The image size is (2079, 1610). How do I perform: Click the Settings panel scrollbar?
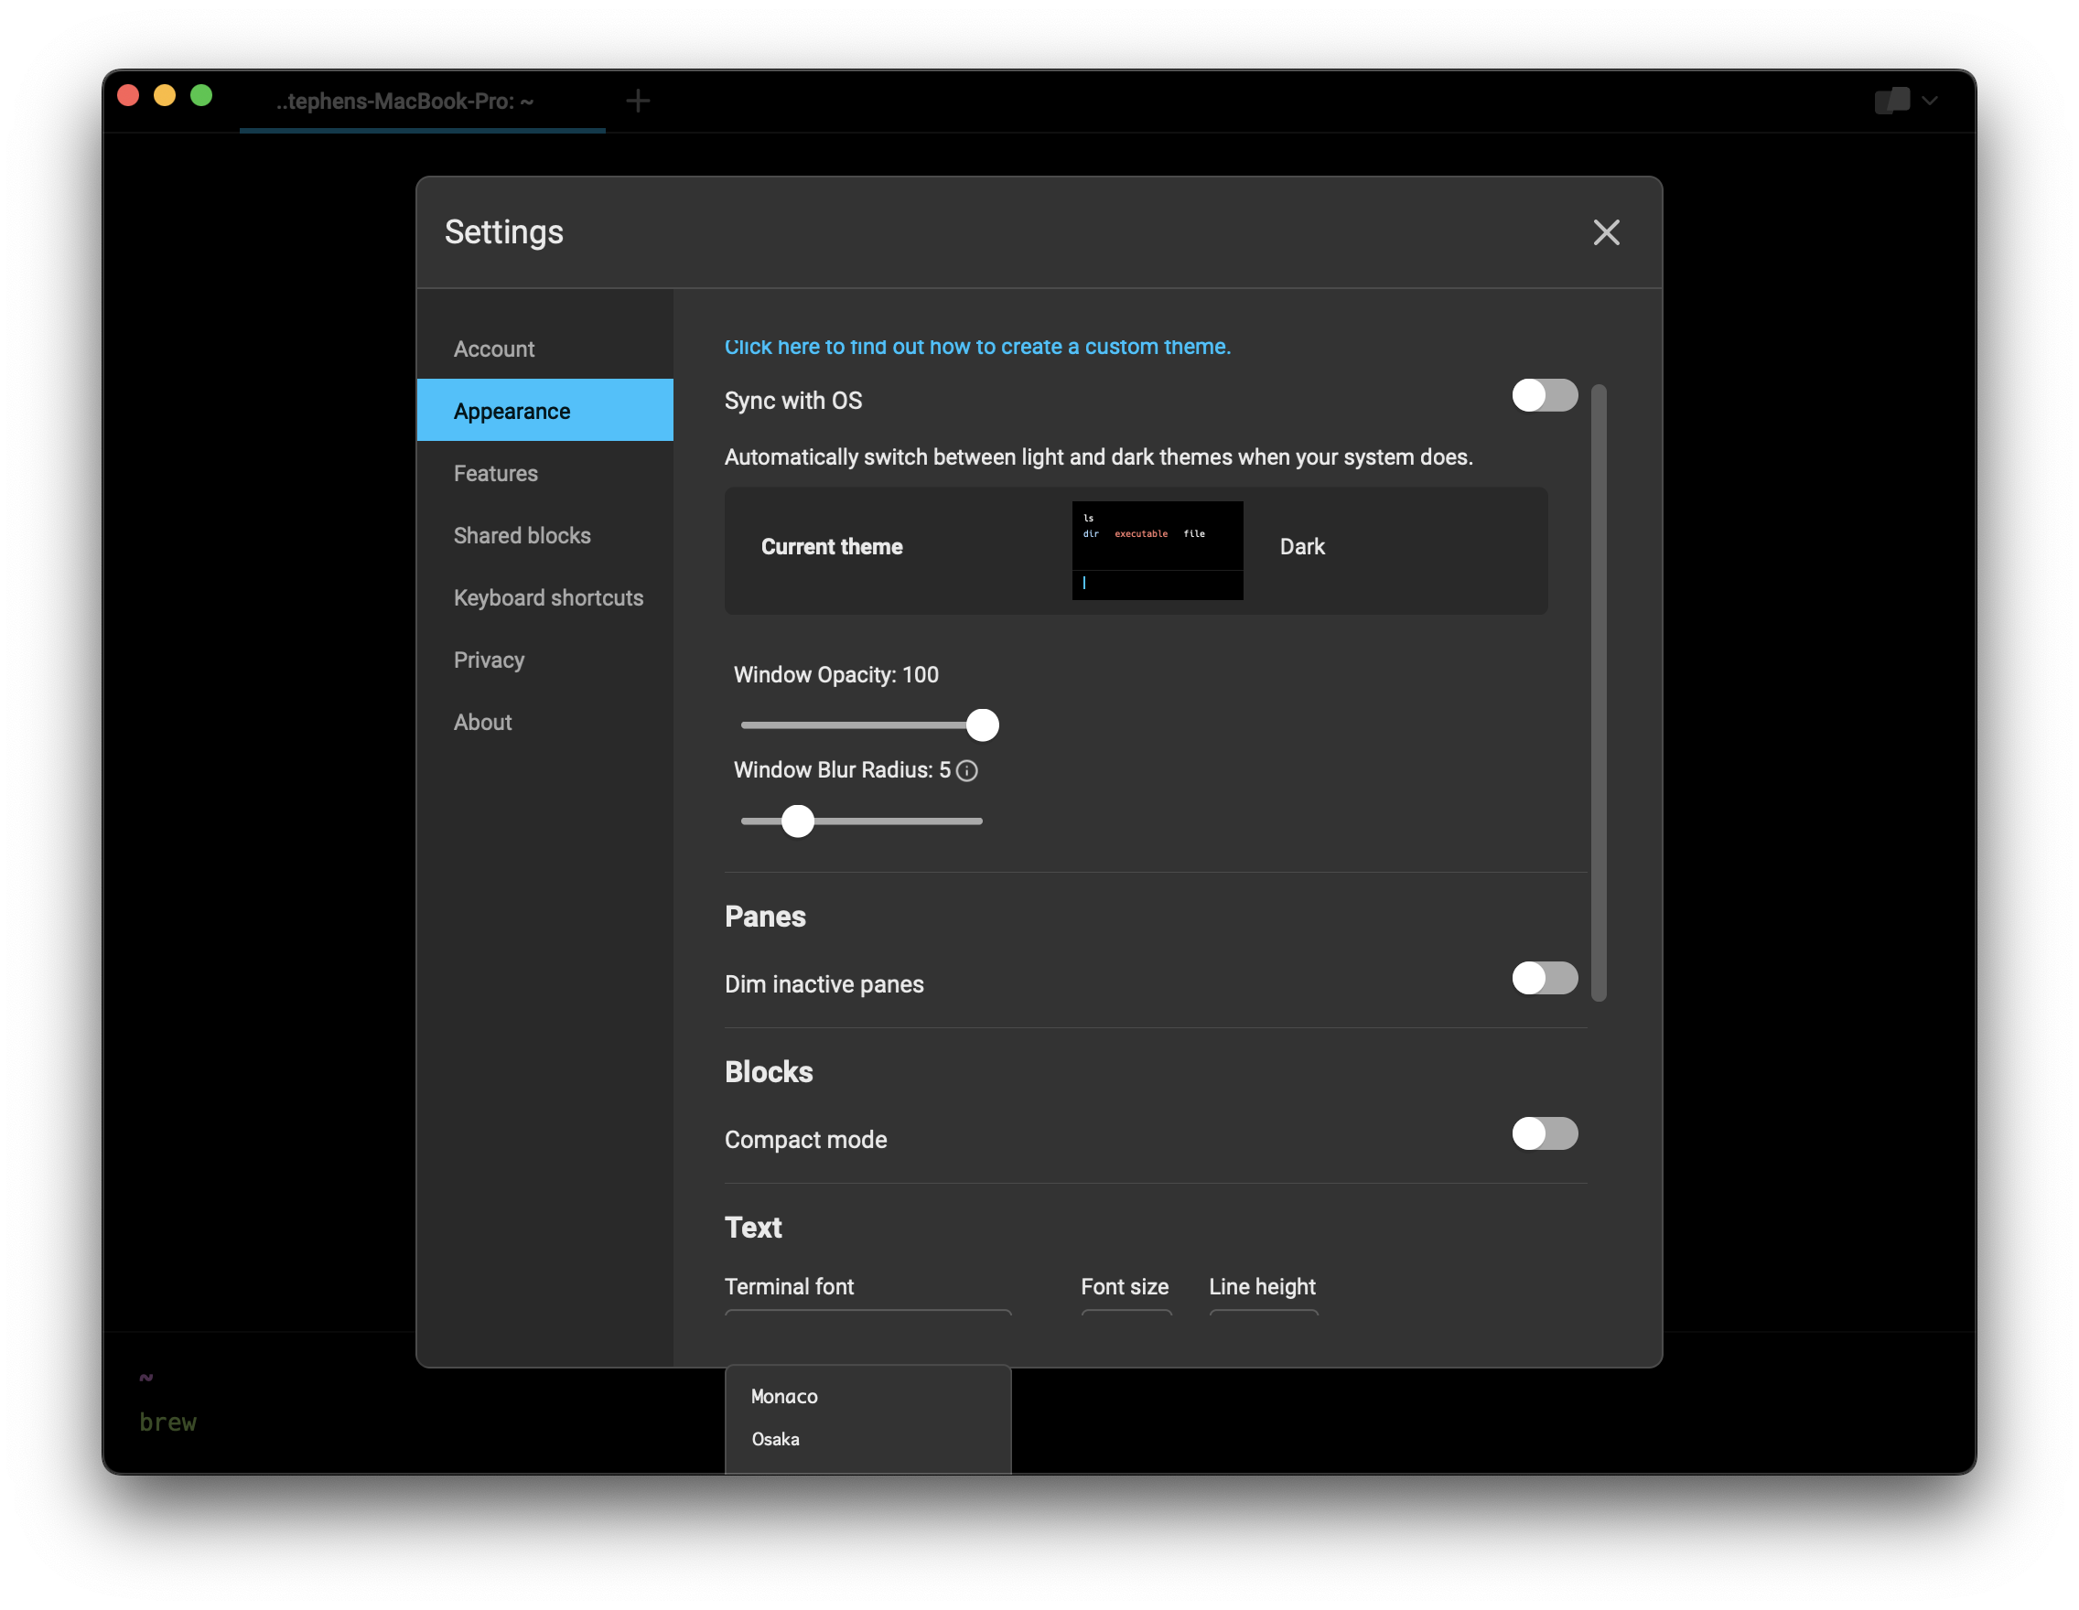[x=1599, y=692]
